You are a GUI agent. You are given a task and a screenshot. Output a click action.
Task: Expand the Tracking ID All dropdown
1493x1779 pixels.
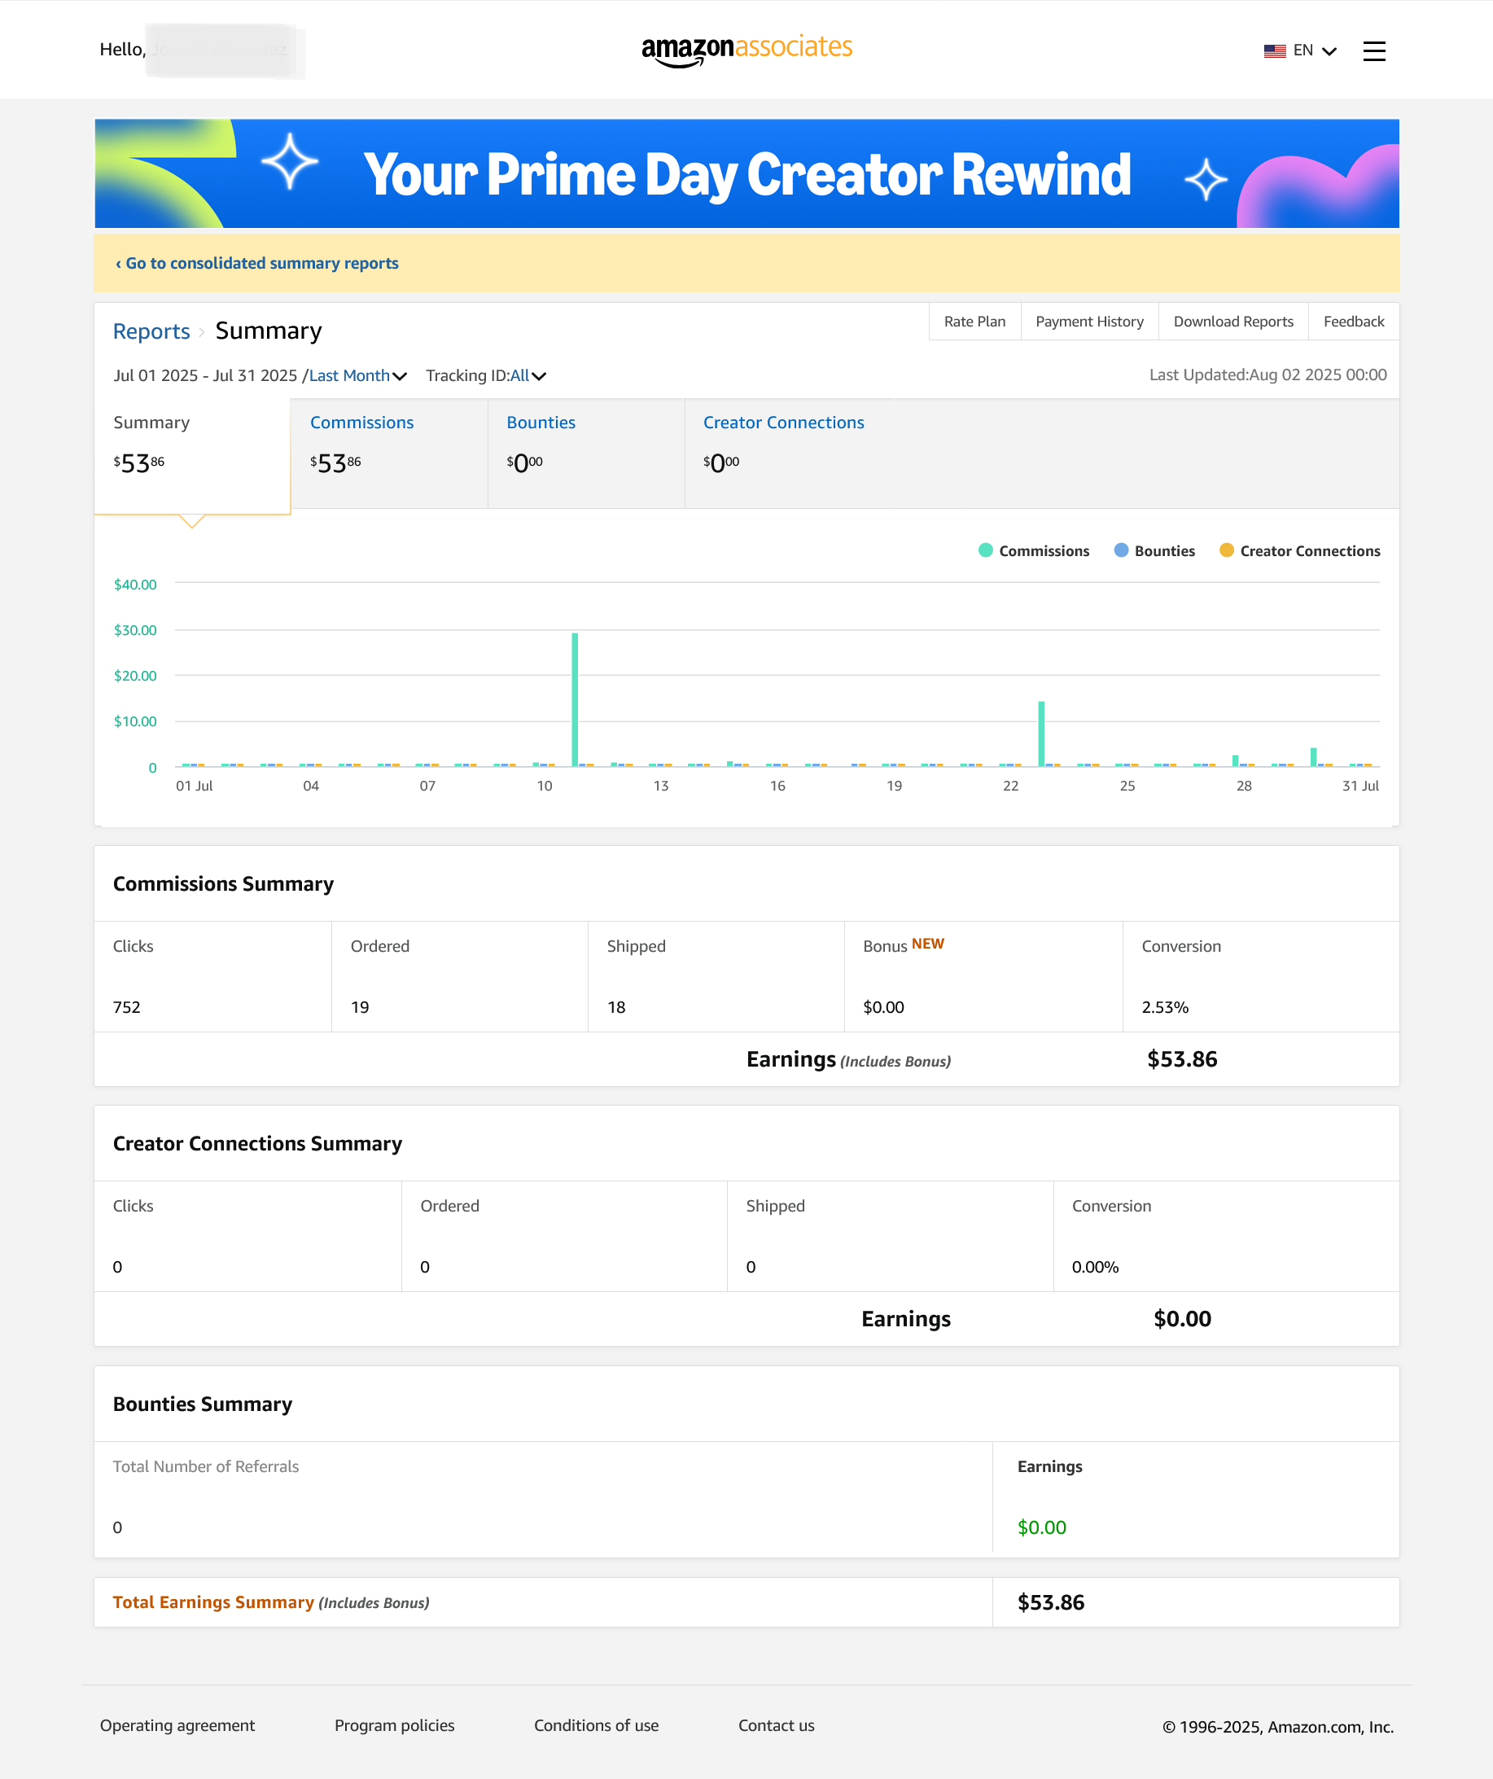pyautogui.click(x=528, y=375)
